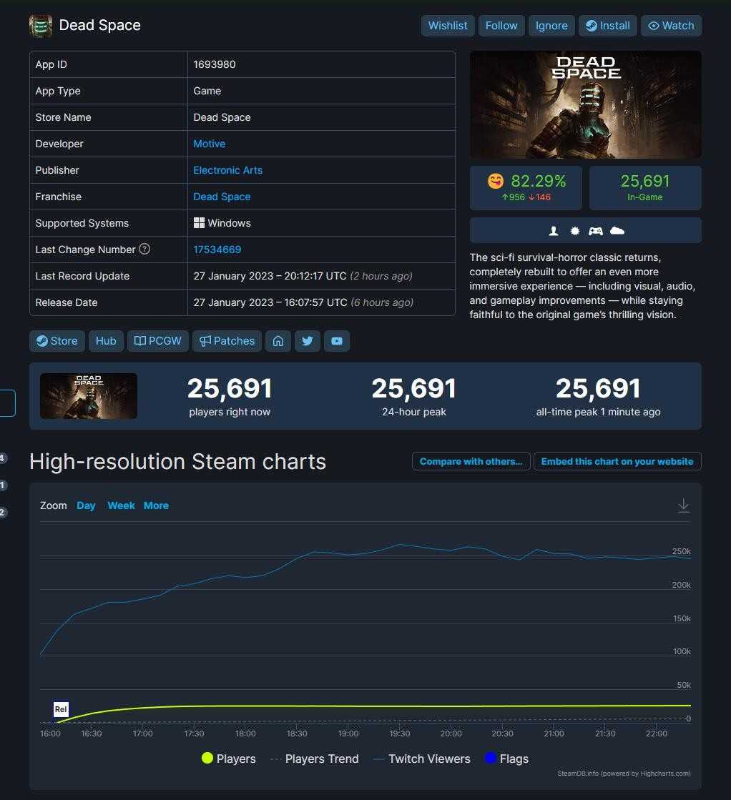Screen dimensions: 731x800
Task: Click the help icon beside Last Change Number
Action: [144, 250]
